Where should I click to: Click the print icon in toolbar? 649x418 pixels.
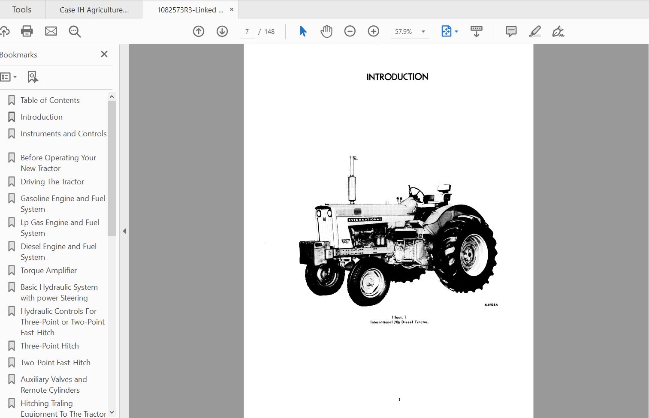point(27,31)
